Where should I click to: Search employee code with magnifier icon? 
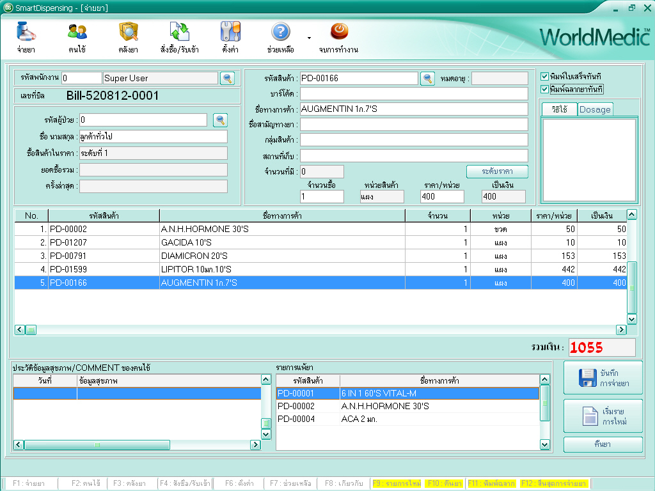[x=227, y=78]
